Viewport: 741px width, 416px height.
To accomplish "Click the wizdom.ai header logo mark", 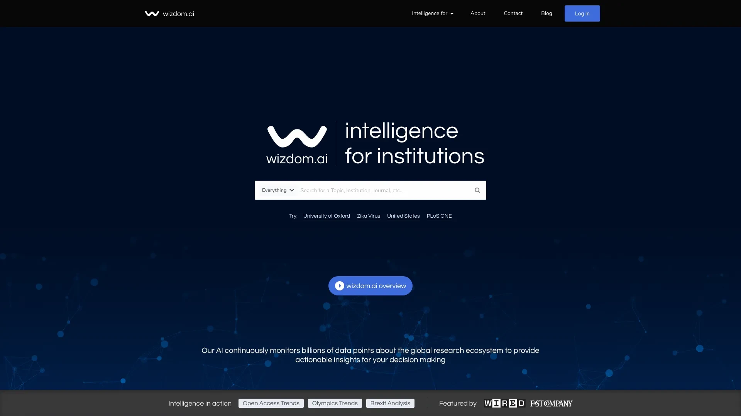I will [x=151, y=14].
